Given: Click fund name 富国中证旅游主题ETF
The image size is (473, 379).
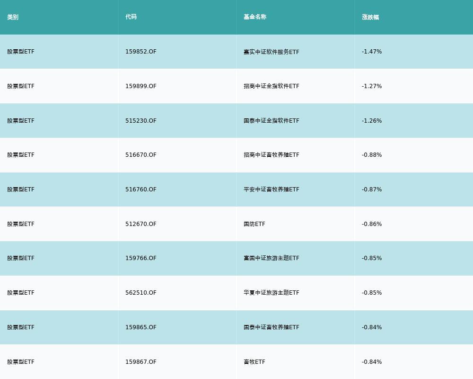Looking at the screenshot, I should 272,258.
